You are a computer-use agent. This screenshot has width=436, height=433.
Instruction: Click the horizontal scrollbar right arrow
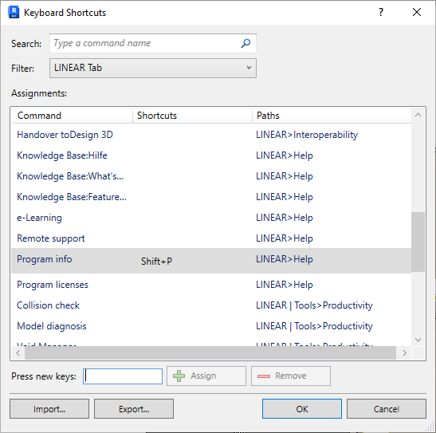[405, 353]
